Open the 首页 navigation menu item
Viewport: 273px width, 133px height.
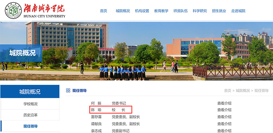point(103,11)
